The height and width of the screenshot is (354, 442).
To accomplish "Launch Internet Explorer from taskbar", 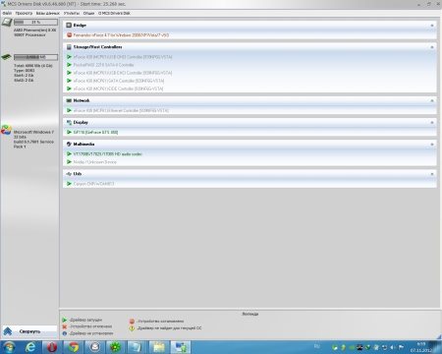I will pyautogui.click(x=30, y=347).
